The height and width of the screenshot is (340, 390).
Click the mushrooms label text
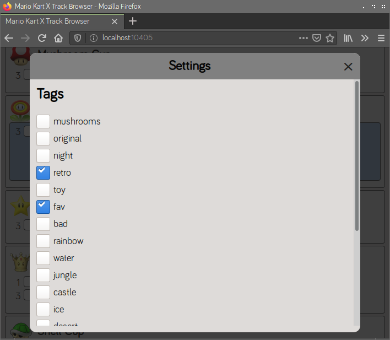pyautogui.click(x=77, y=121)
